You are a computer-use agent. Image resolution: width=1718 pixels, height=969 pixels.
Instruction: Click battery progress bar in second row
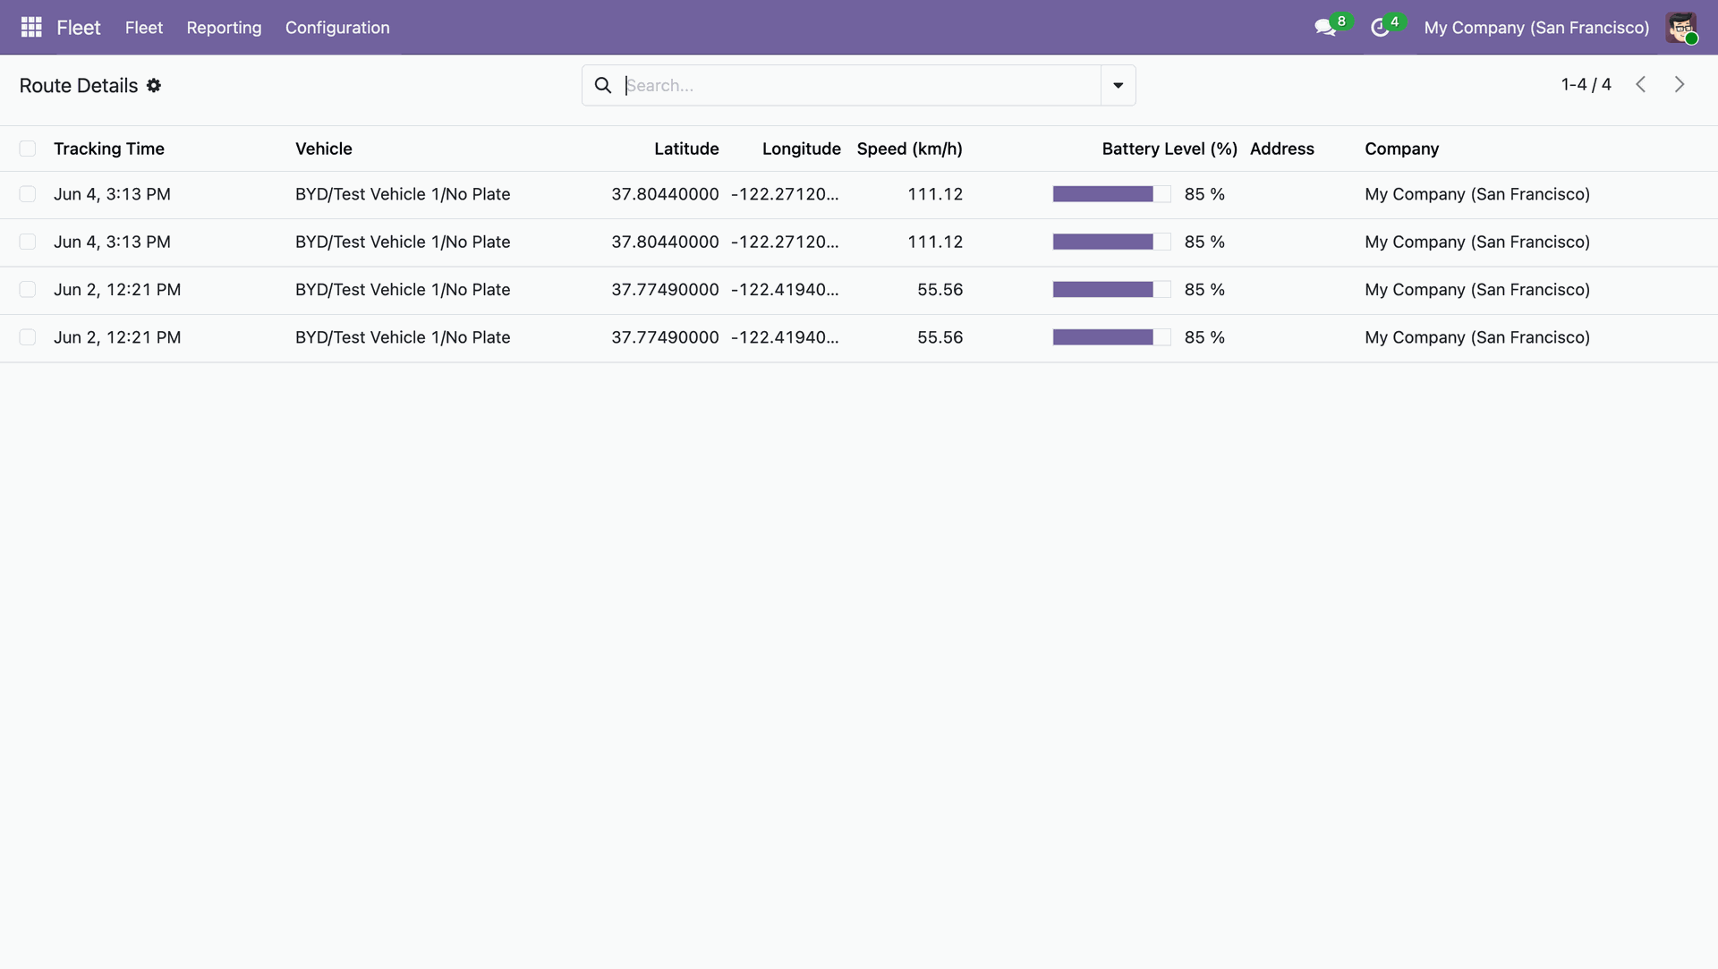(x=1111, y=242)
